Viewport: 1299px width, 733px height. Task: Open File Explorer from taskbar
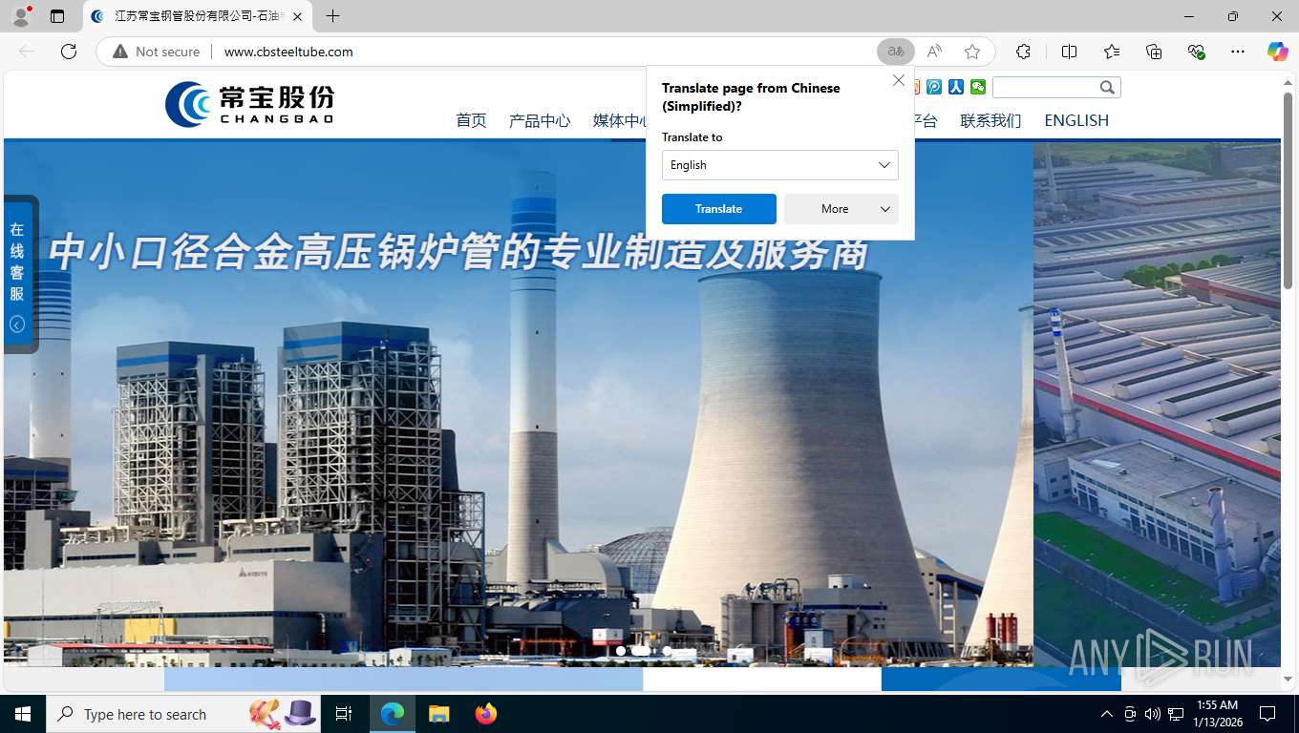tap(438, 714)
